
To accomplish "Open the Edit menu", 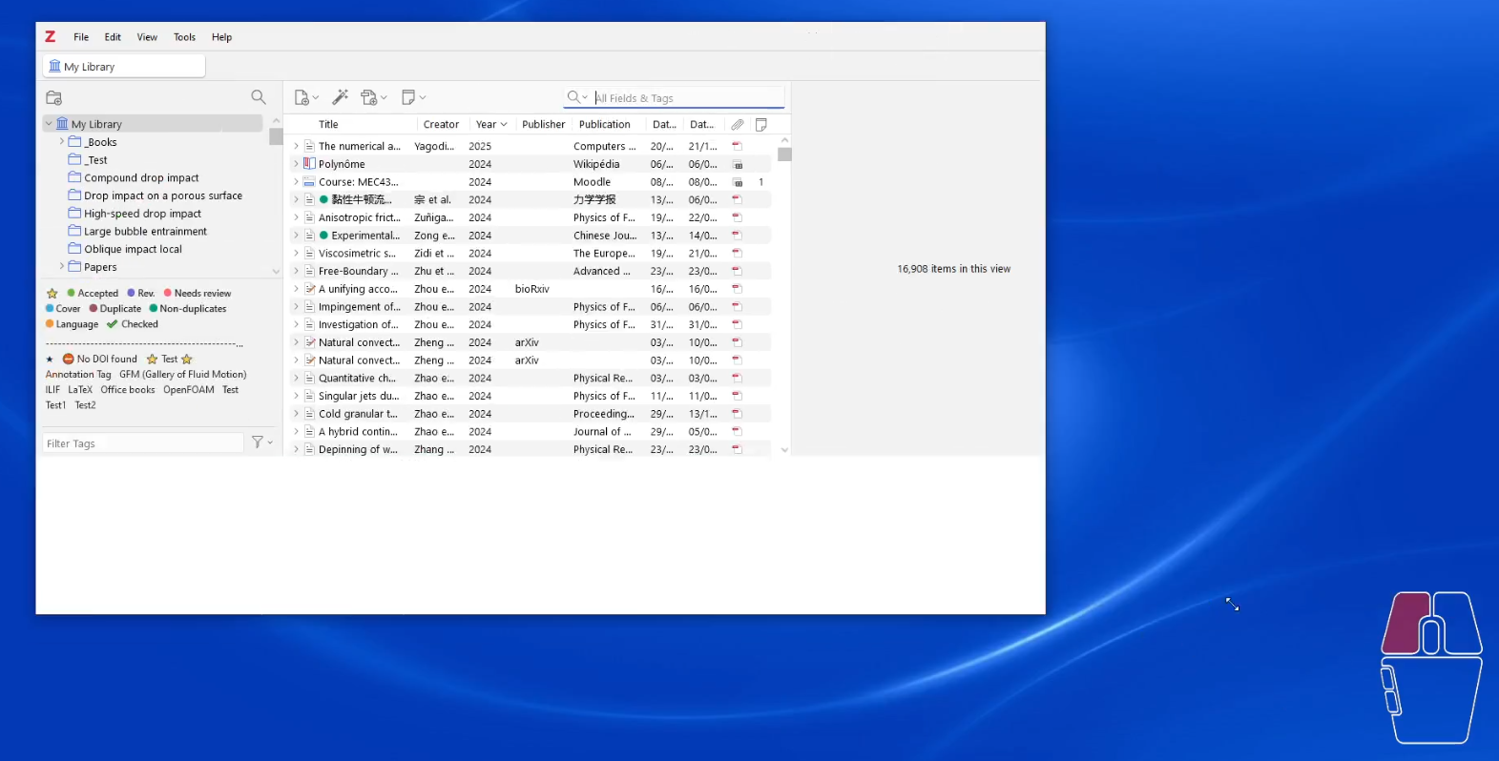I will point(113,37).
